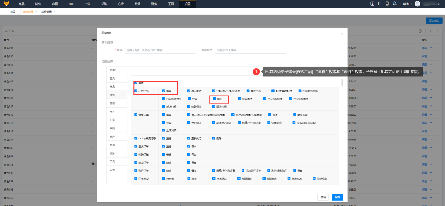Screen dimensions: 445x206
Task: Click 编辑 link for row 角色791
Action: (424, 48)
